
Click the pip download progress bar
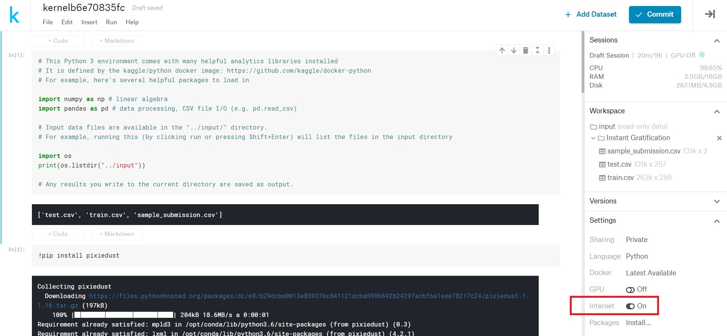click(124, 315)
